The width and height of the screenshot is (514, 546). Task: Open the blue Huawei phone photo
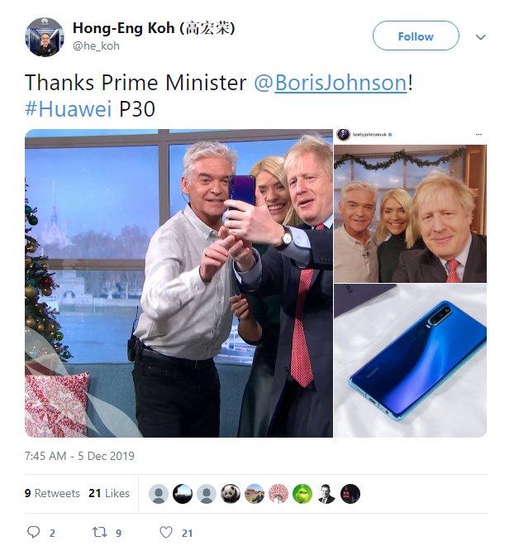tap(411, 361)
